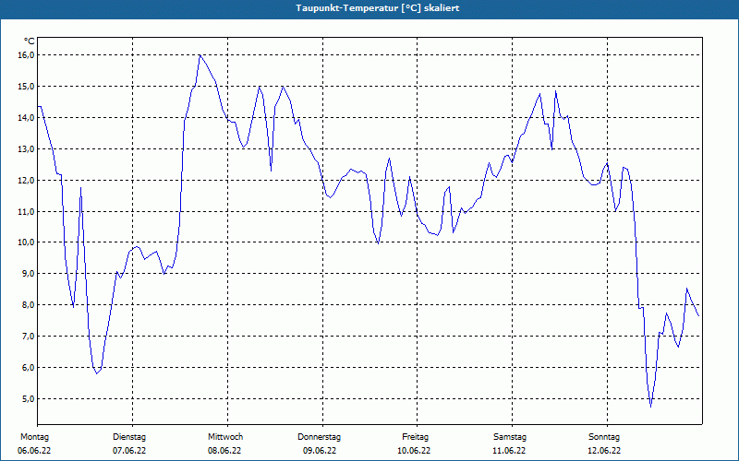
Task: Select the 9,0 y-axis value
Action: (29, 274)
